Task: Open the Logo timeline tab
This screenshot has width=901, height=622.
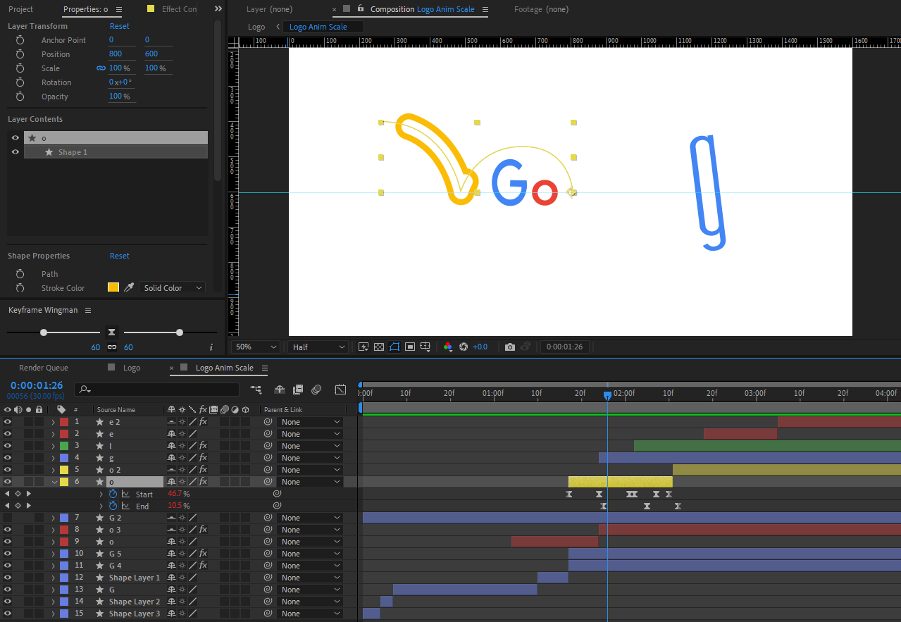Action: [132, 368]
